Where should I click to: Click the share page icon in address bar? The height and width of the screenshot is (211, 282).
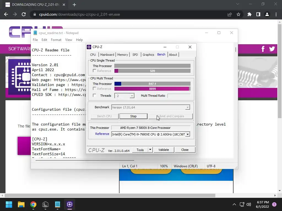tap(230, 14)
